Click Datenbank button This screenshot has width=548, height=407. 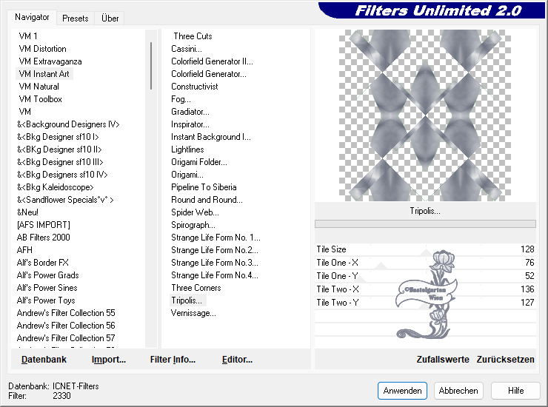point(44,360)
